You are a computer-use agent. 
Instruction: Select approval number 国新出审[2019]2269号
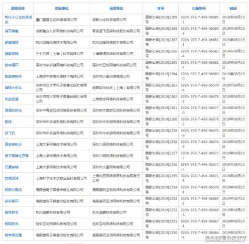click(x=161, y=19)
